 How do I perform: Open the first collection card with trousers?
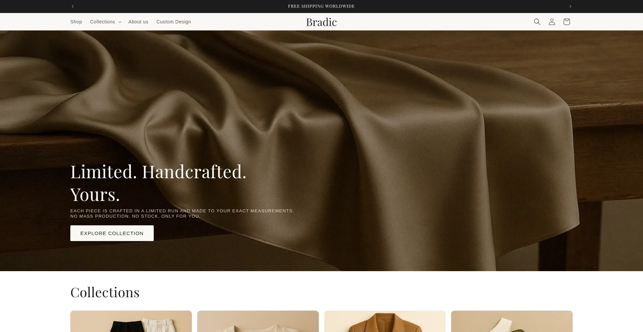click(x=131, y=321)
